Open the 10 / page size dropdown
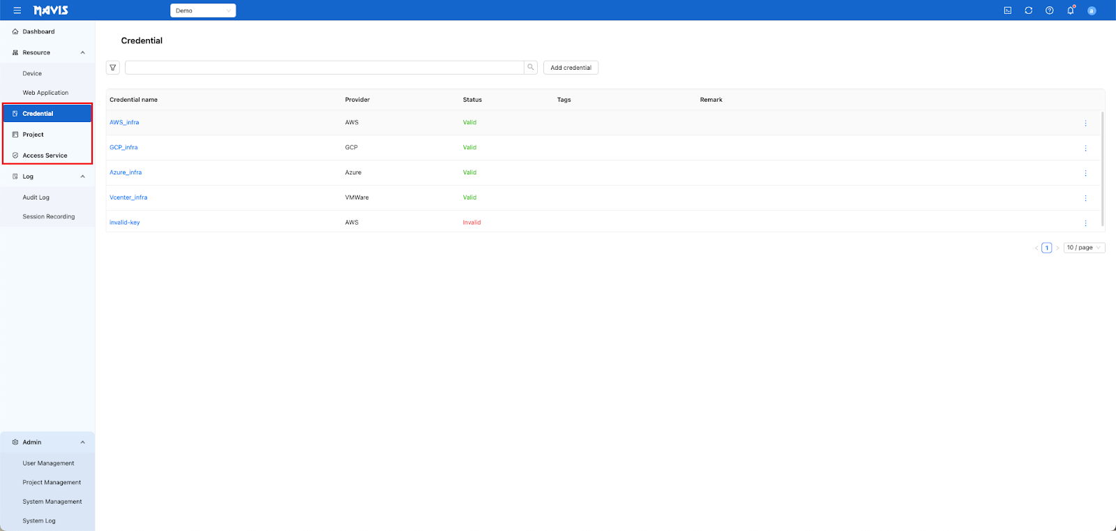The image size is (1116, 531). [1084, 248]
